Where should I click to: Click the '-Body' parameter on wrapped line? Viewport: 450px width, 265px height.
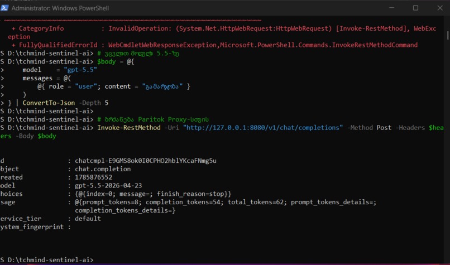coord(25,136)
